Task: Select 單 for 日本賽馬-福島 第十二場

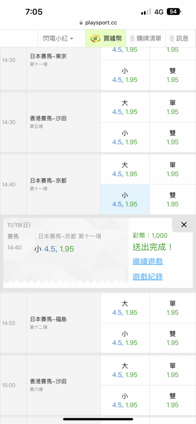Action: pyautogui.click(x=172, y=308)
